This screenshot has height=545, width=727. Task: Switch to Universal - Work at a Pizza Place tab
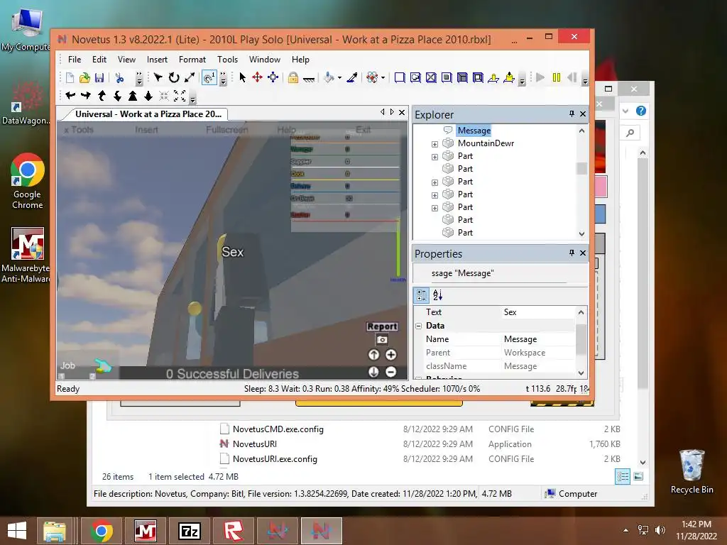click(148, 114)
